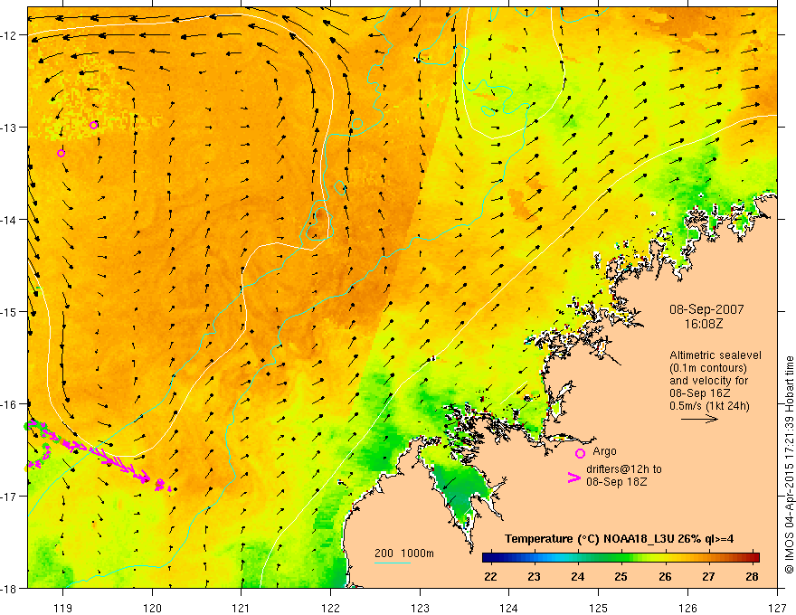Click colorbar label 22
Screen dimensions: 796x615
point(490,576)
